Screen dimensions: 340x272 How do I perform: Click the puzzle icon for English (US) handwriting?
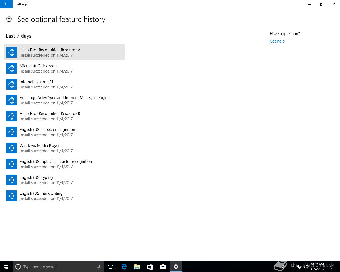pos(12,196)
